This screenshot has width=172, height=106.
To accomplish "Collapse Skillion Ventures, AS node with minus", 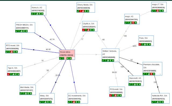I will 117,61.
